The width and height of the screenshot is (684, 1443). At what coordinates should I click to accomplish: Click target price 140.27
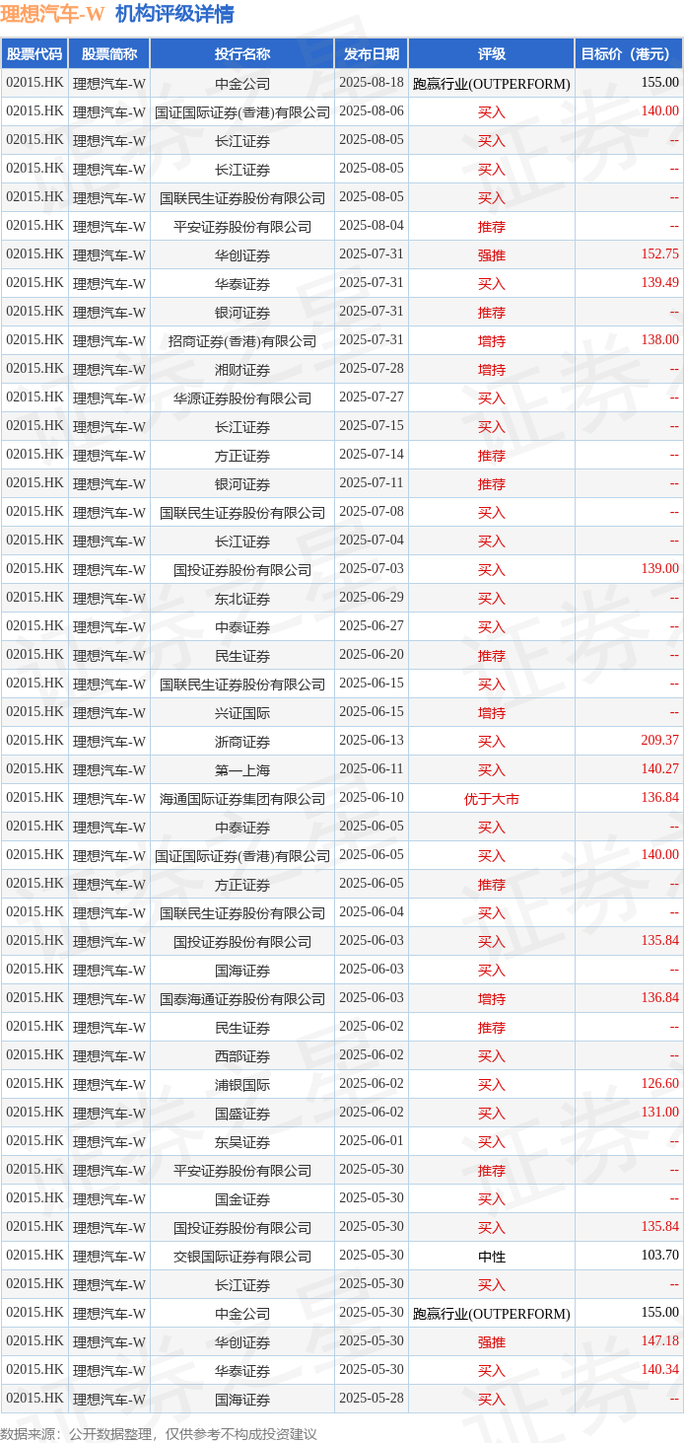coord(660,769)
